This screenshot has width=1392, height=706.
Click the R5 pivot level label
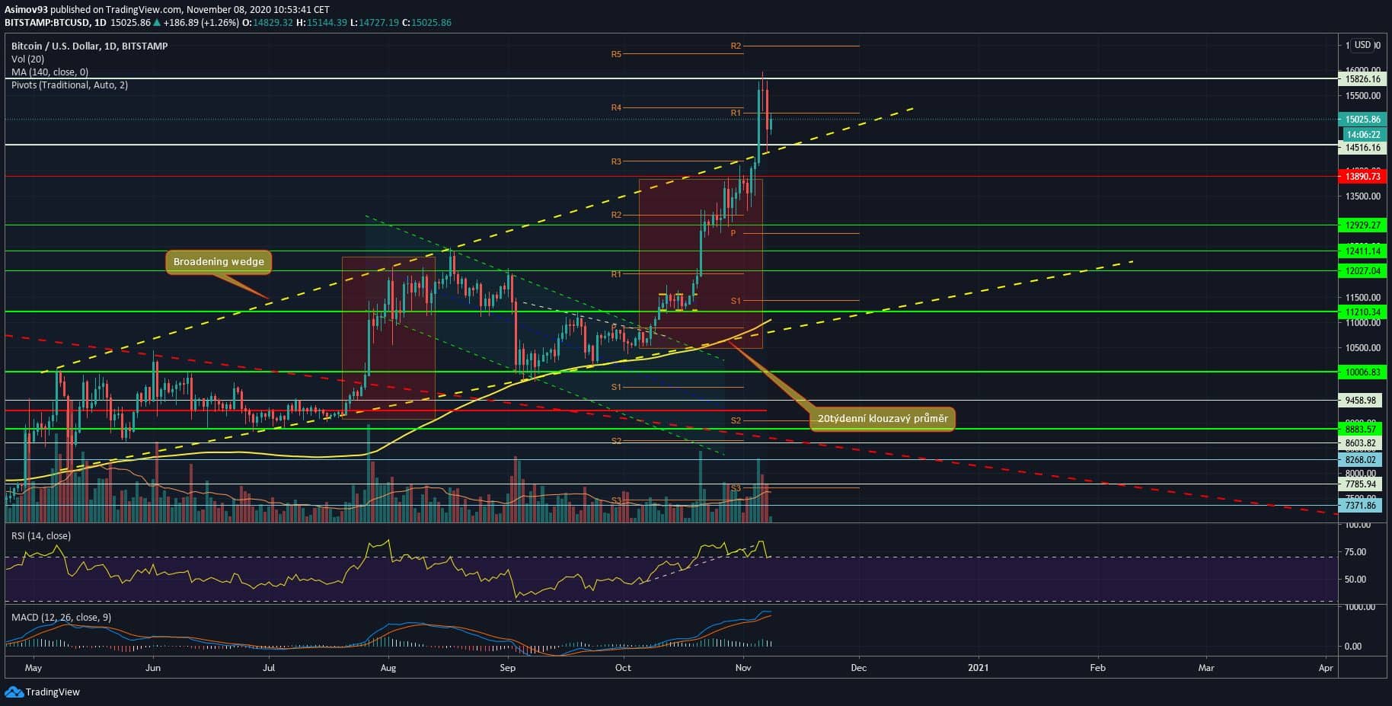coord(616,55)
